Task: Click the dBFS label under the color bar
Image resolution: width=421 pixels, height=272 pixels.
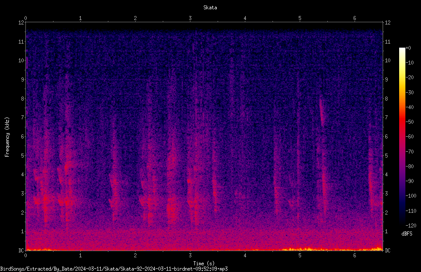Action: pyautogui.click(x=407, y=234)
